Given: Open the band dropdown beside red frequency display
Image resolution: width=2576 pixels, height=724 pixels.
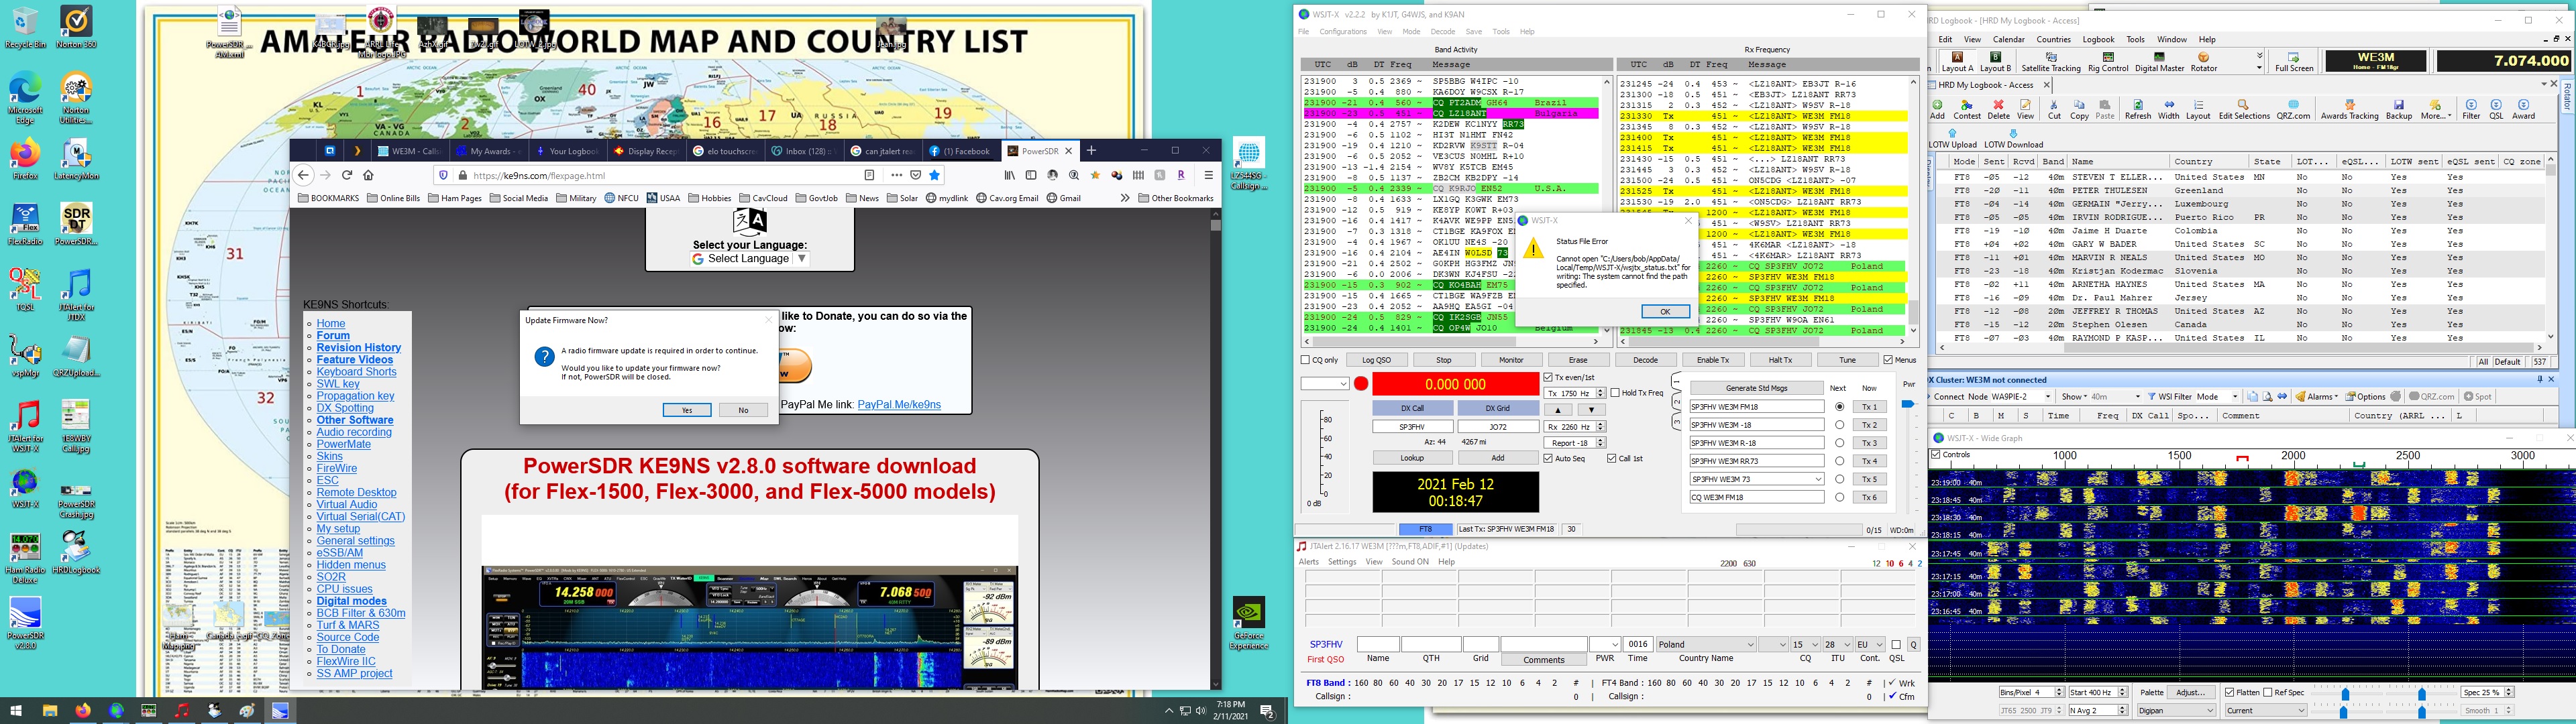Looking at the screenshot, I should pos(1325,384).
